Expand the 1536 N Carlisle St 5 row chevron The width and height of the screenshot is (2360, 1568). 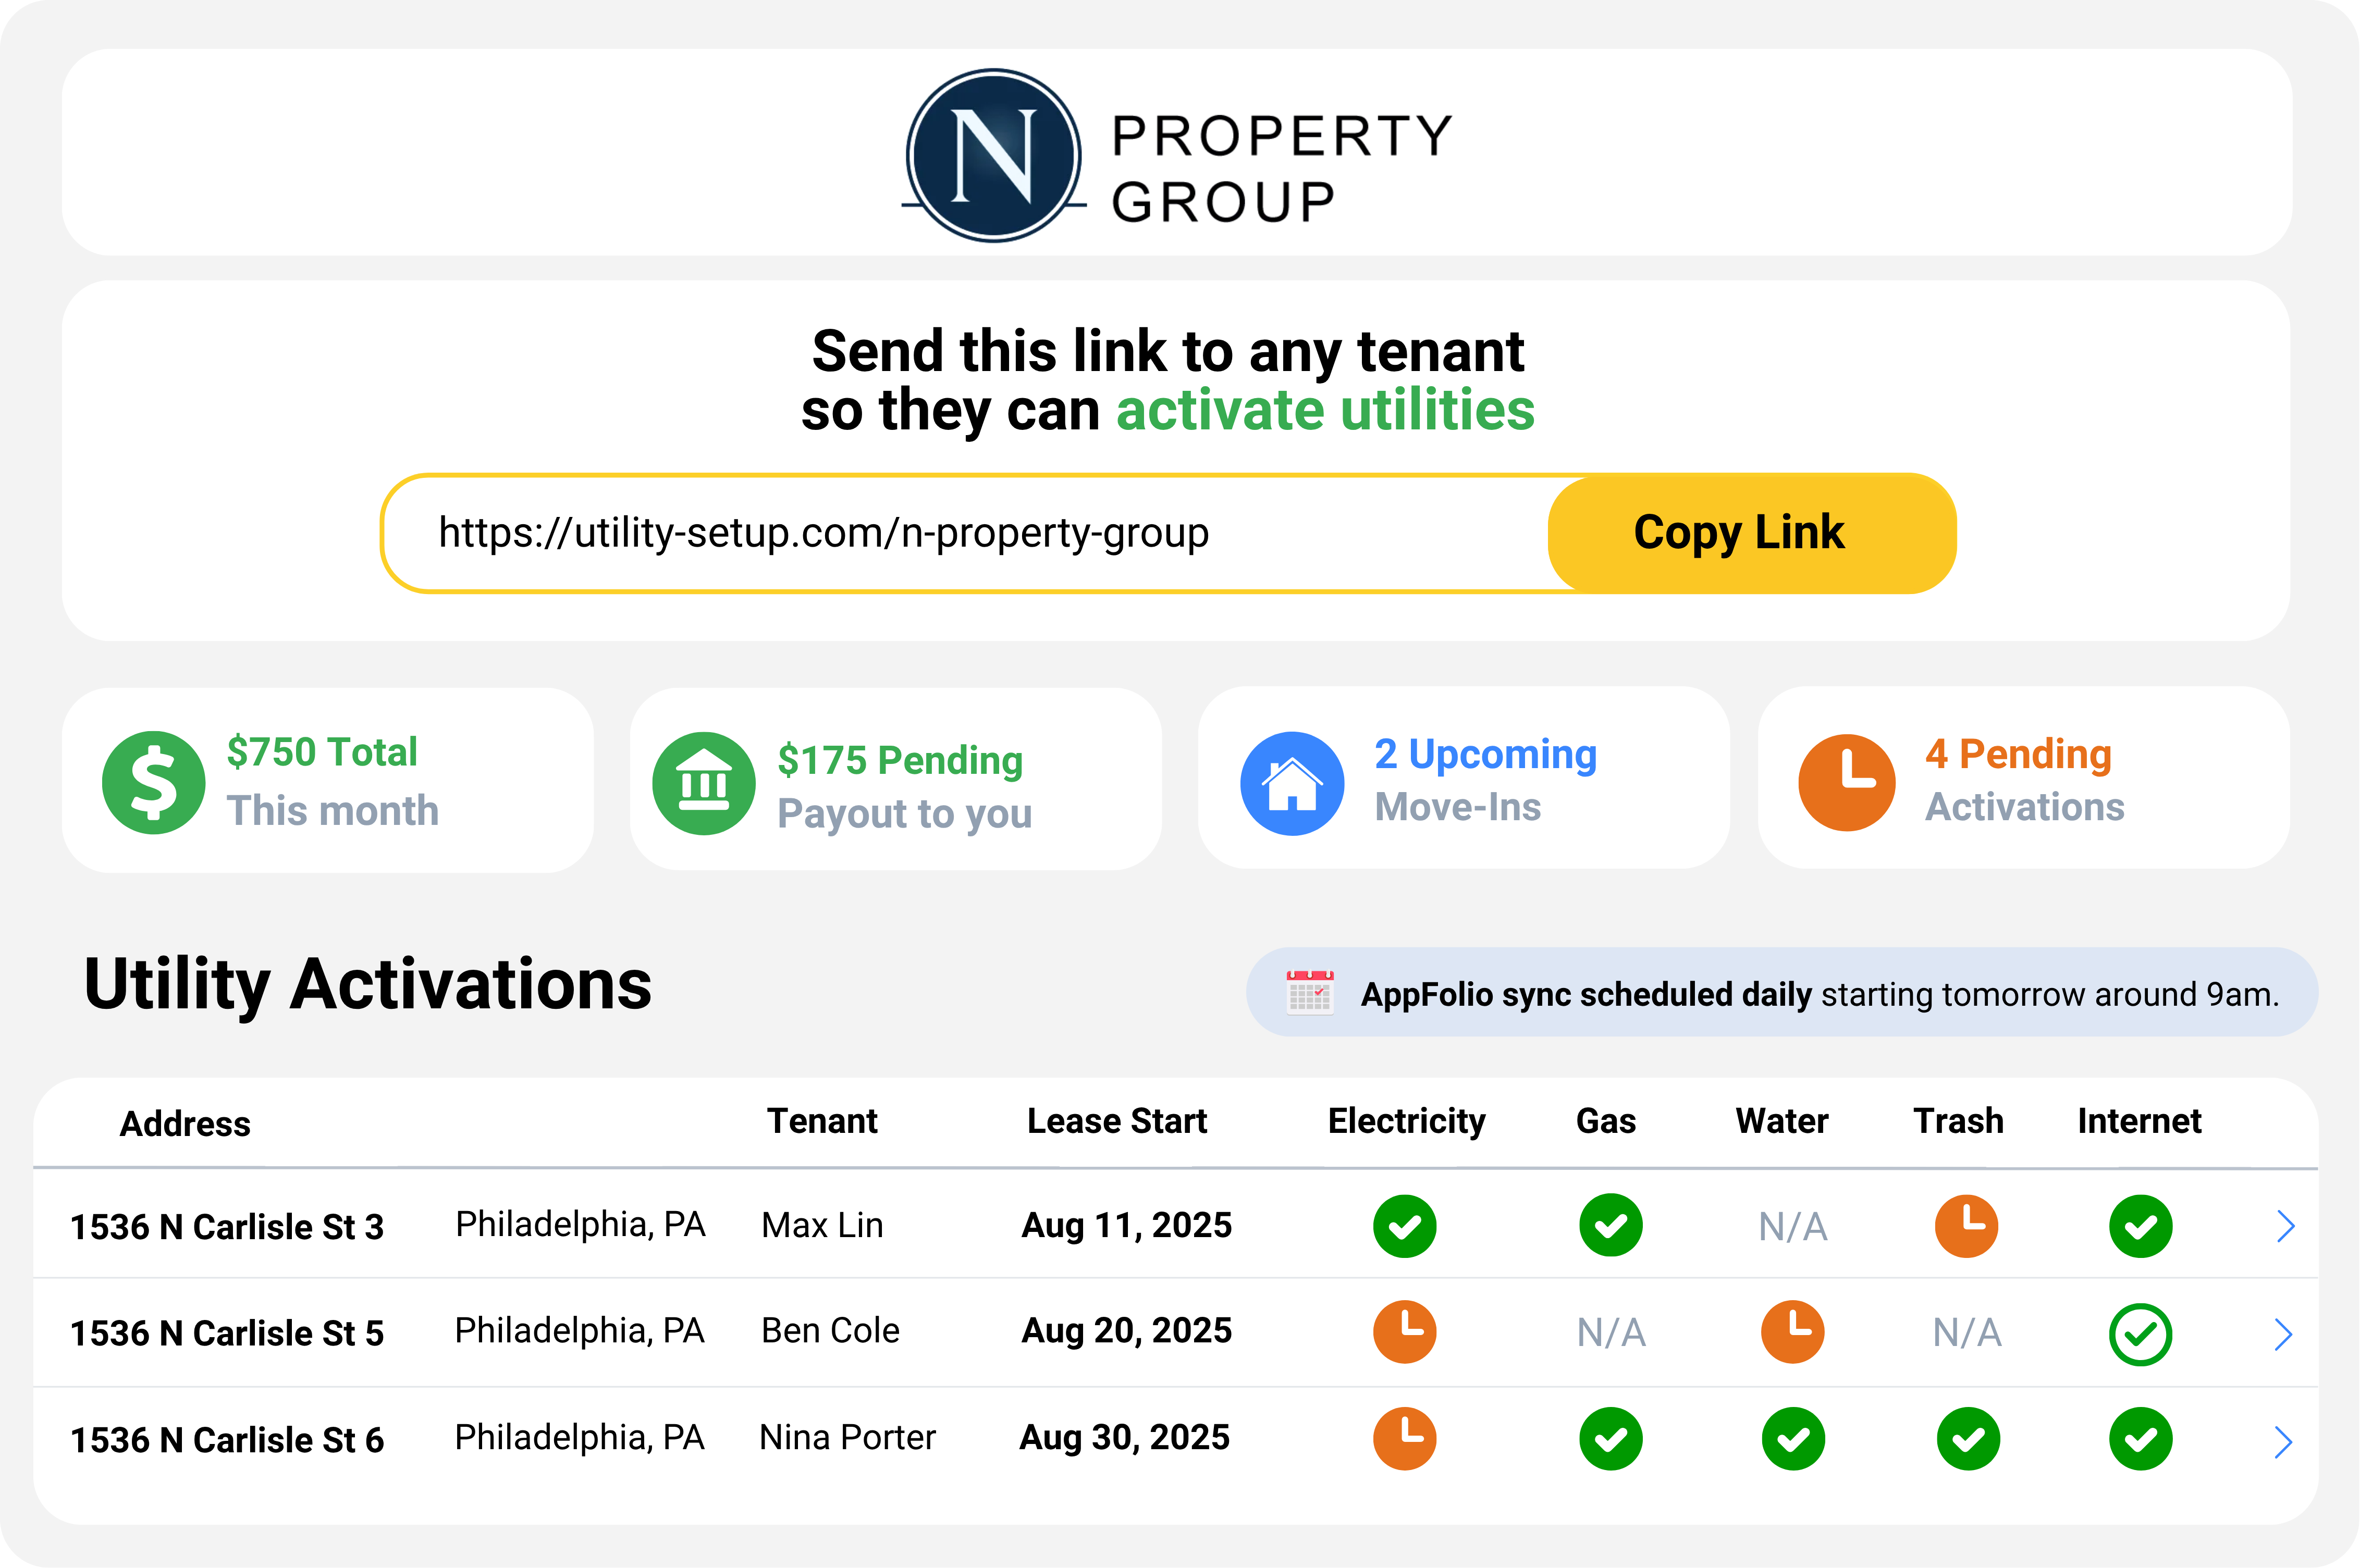tap(2283, 1334)
